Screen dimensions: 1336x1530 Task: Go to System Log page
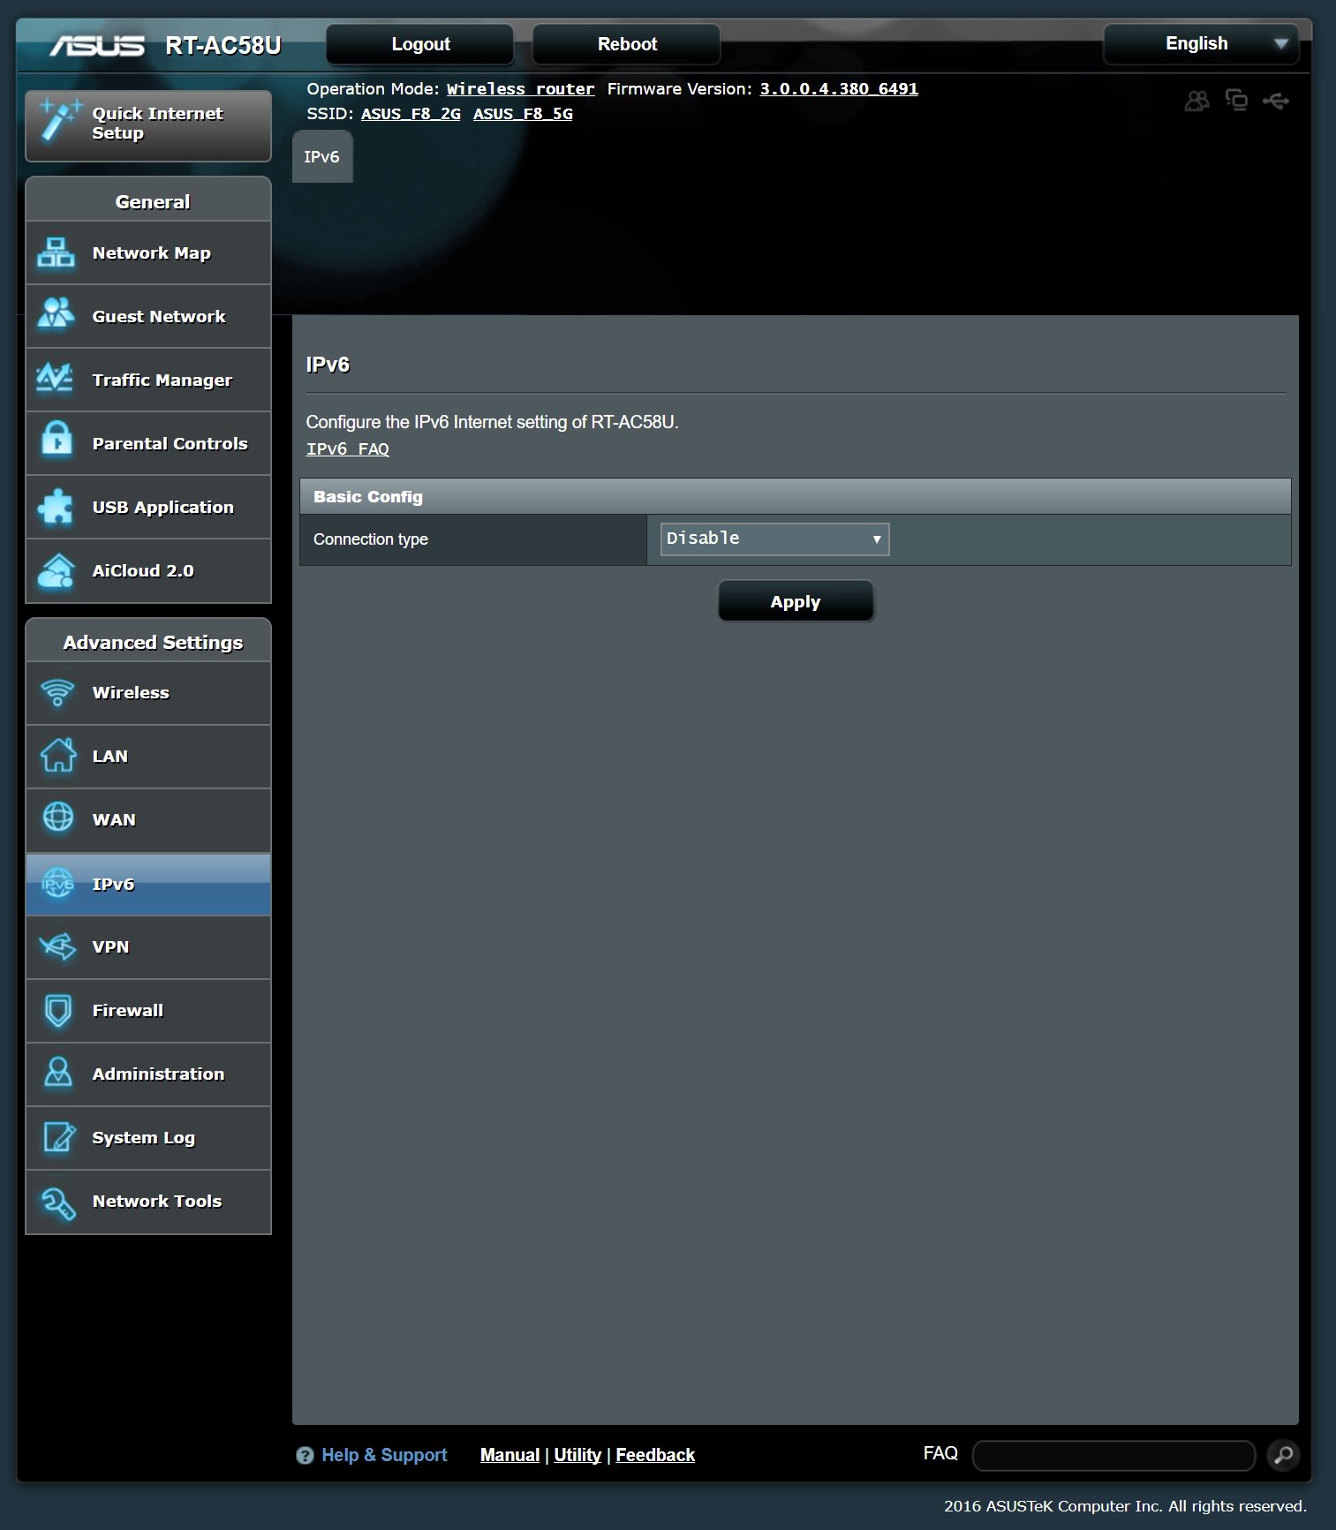[148, 1138]
